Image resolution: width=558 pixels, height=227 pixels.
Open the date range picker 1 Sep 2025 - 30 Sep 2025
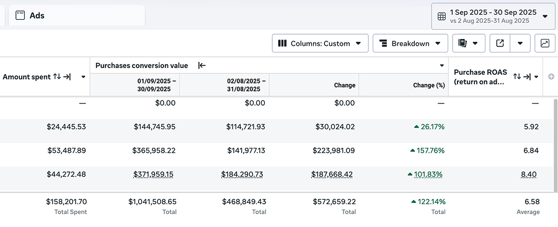[493, 16]
